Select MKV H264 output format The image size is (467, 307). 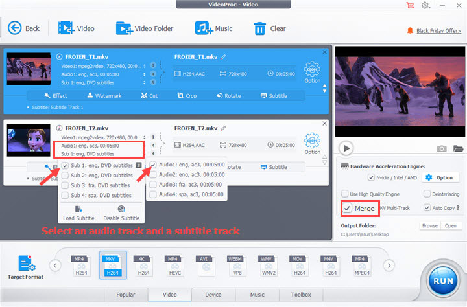113,265
